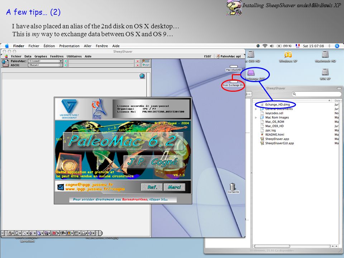Click the globe icon in the PaleoMac window
344x258 pixels.
(142, 76)
